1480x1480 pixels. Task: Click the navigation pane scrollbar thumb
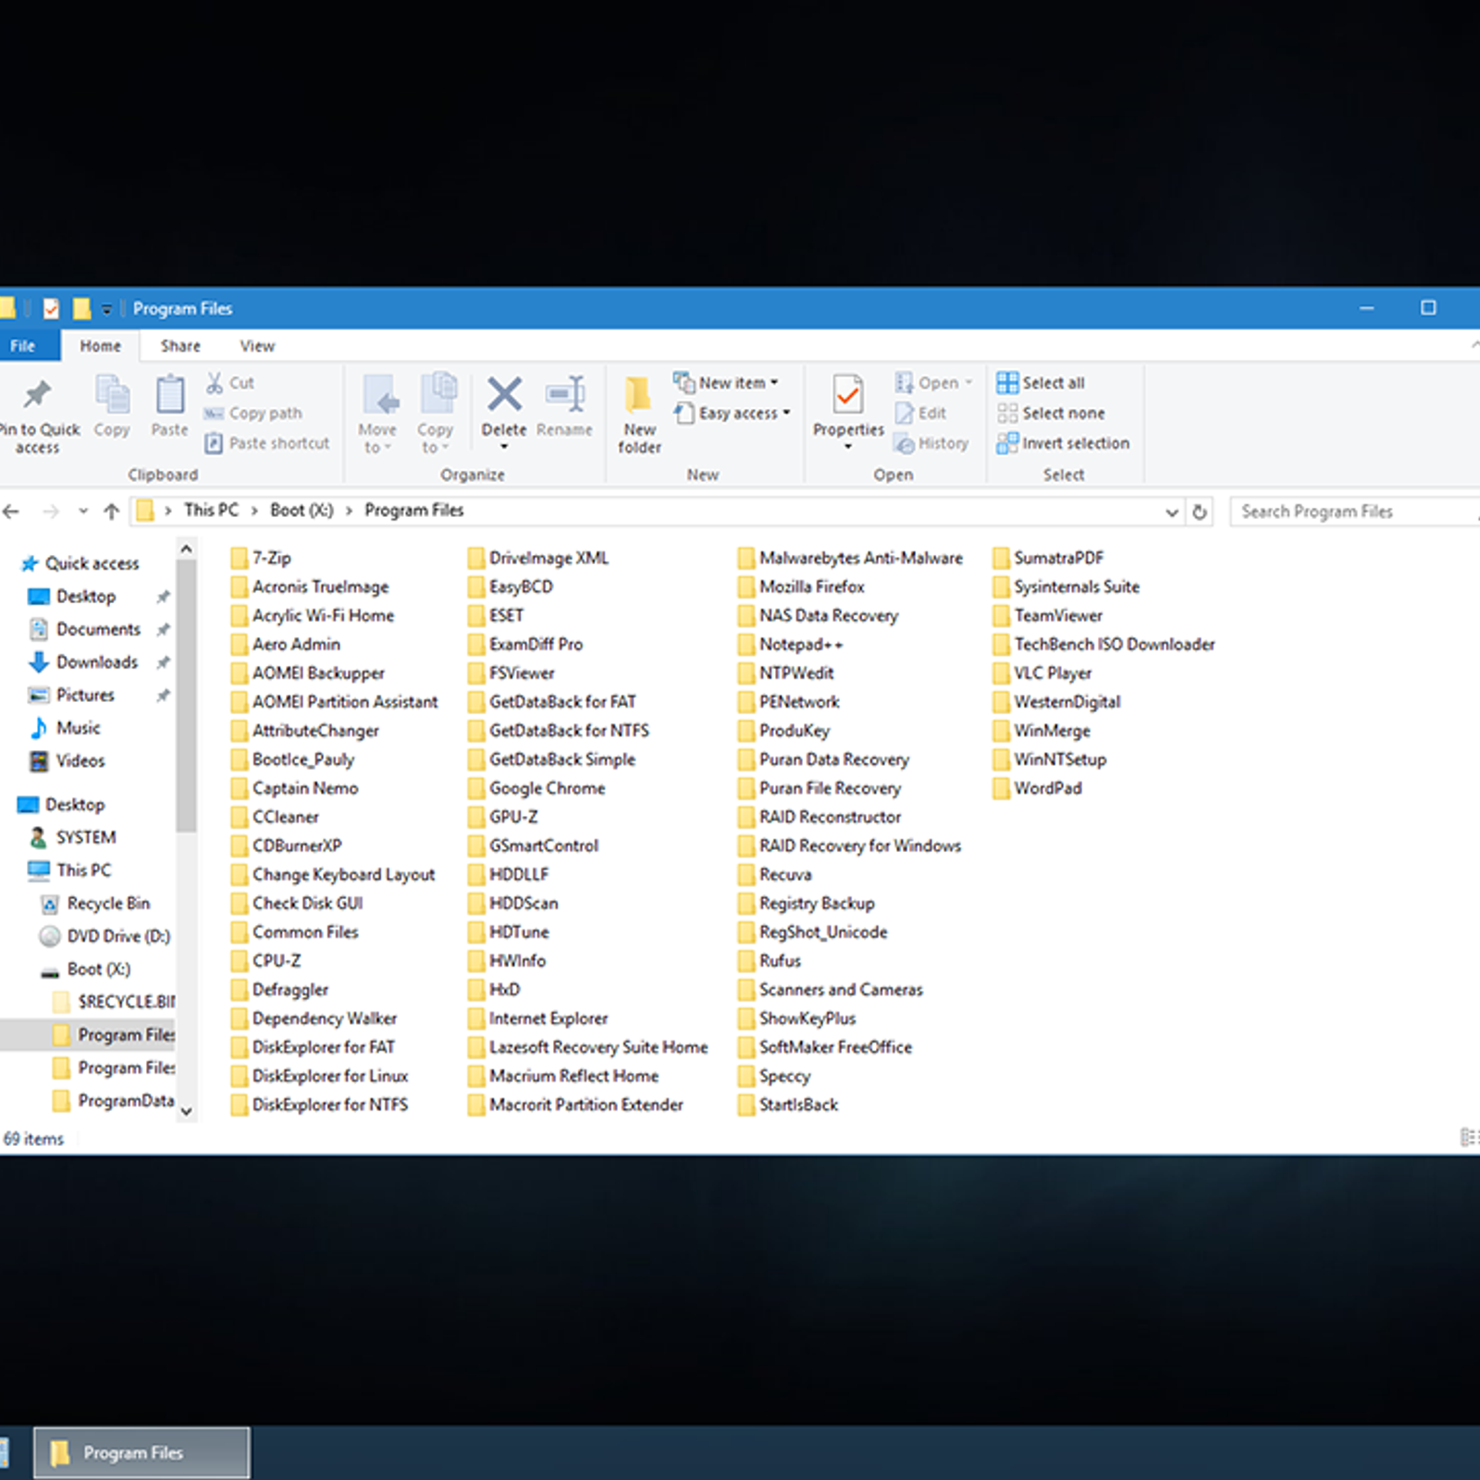[x=186, y=695]
